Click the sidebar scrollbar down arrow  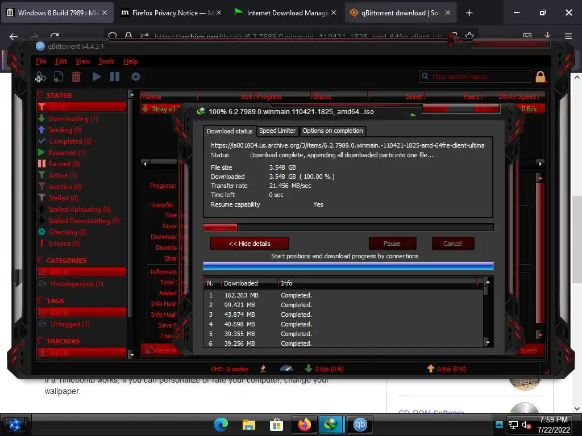[131, 355]
